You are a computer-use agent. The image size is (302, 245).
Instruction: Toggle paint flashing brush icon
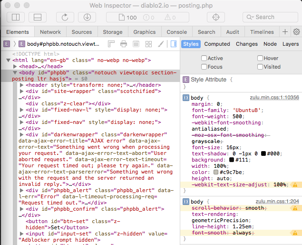click(161, 44)
